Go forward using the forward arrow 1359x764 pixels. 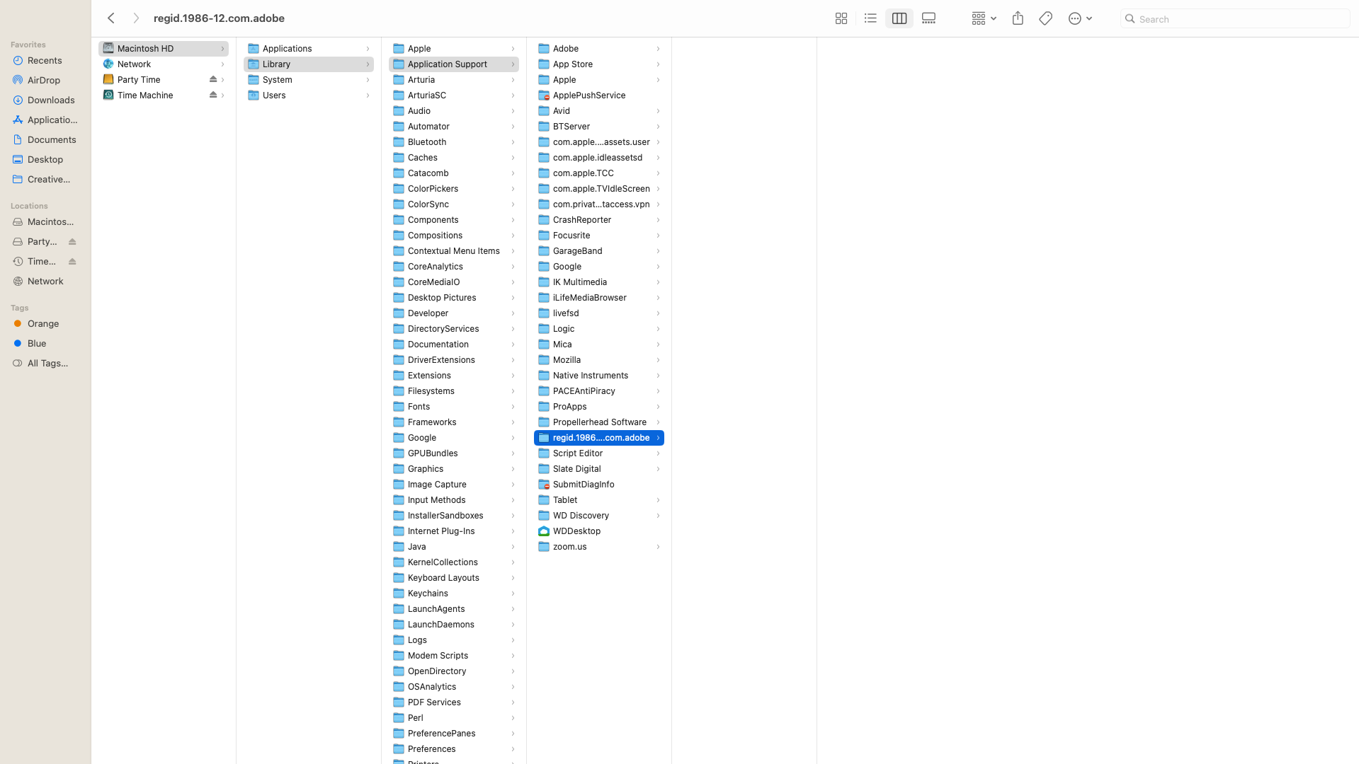[x=136, y=18]
